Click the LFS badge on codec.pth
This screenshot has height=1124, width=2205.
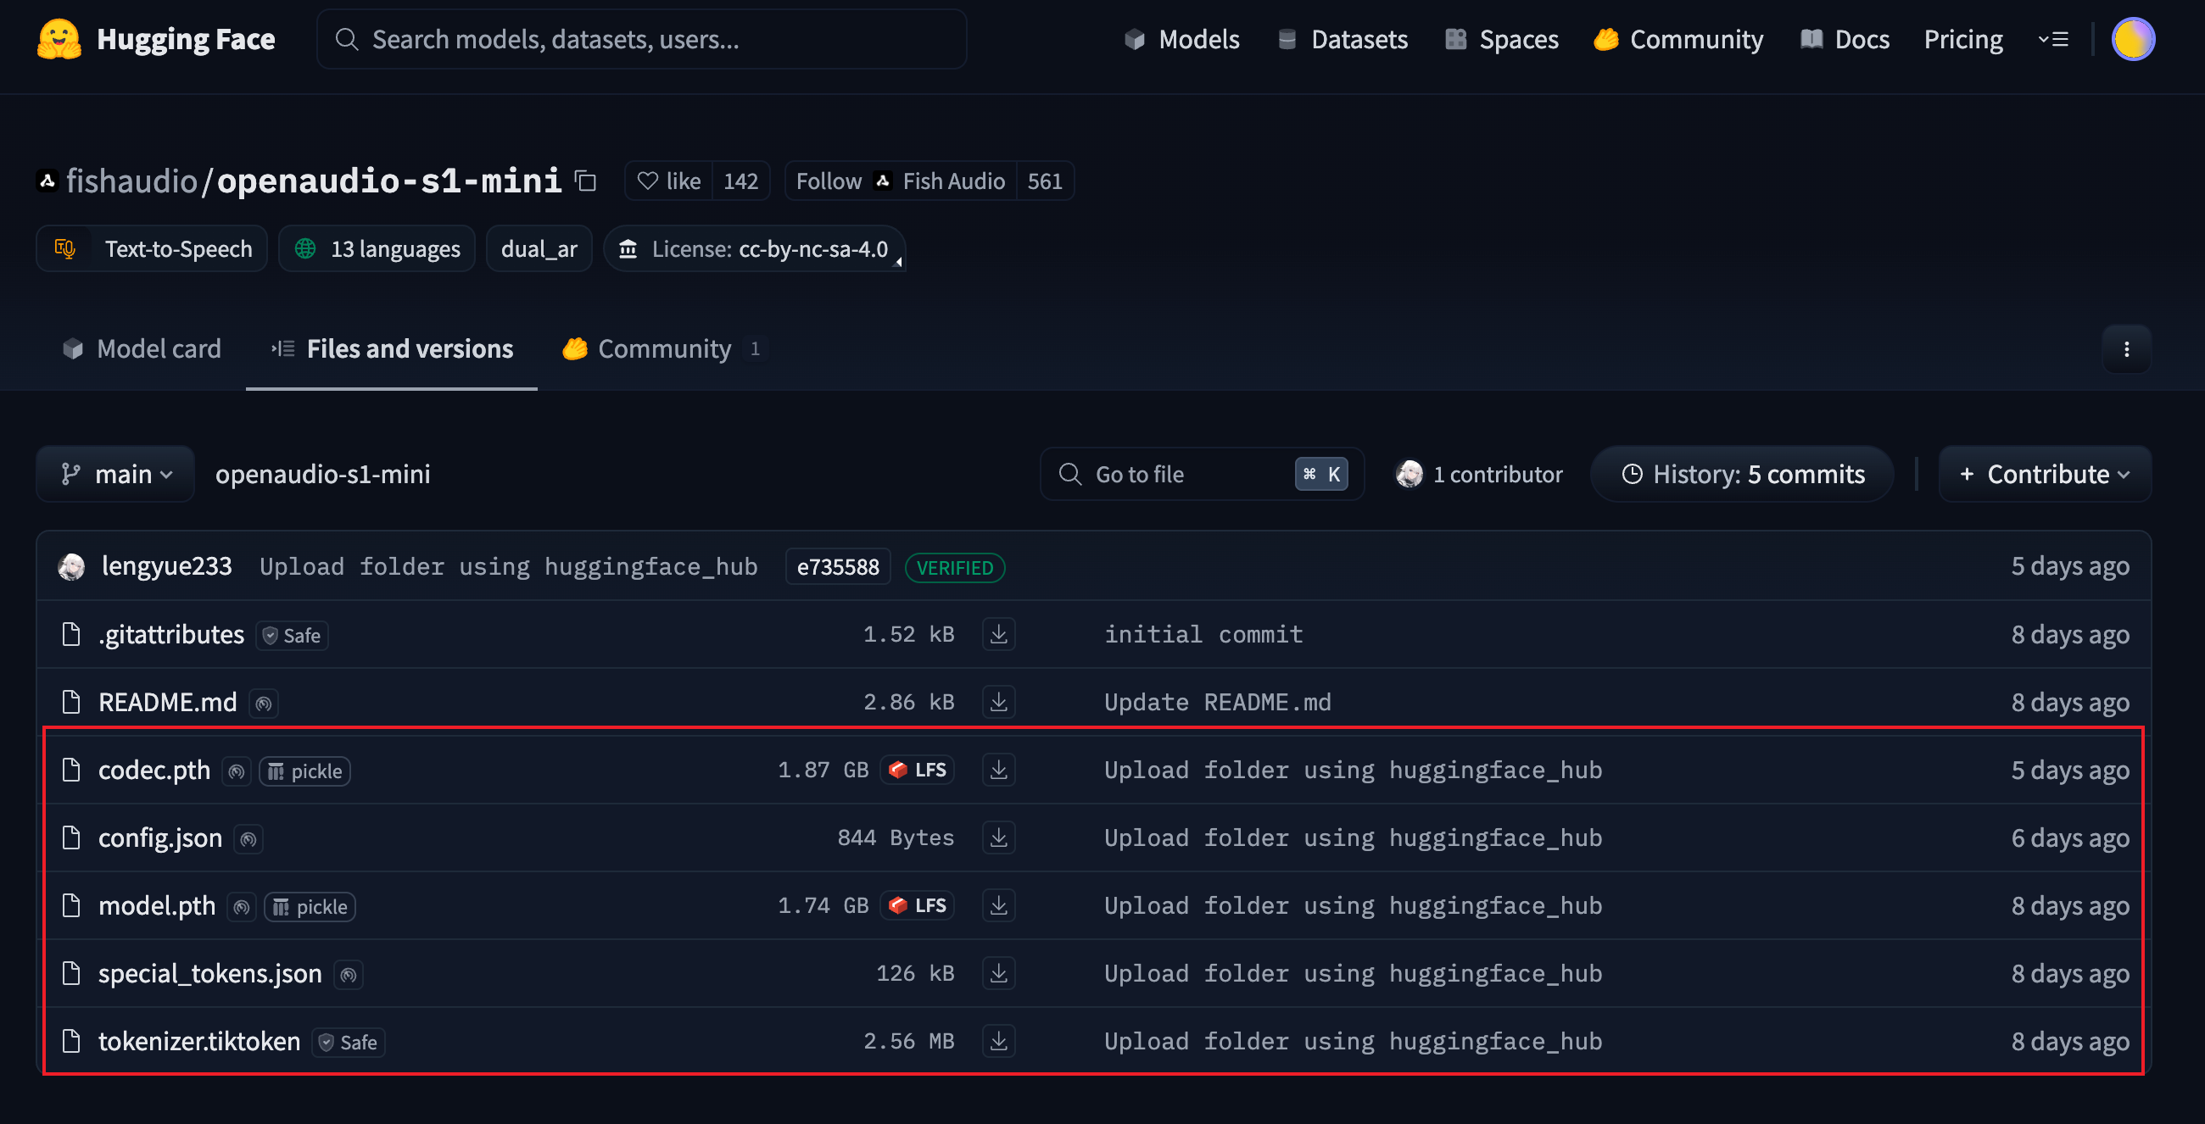[x=917, y=770]
